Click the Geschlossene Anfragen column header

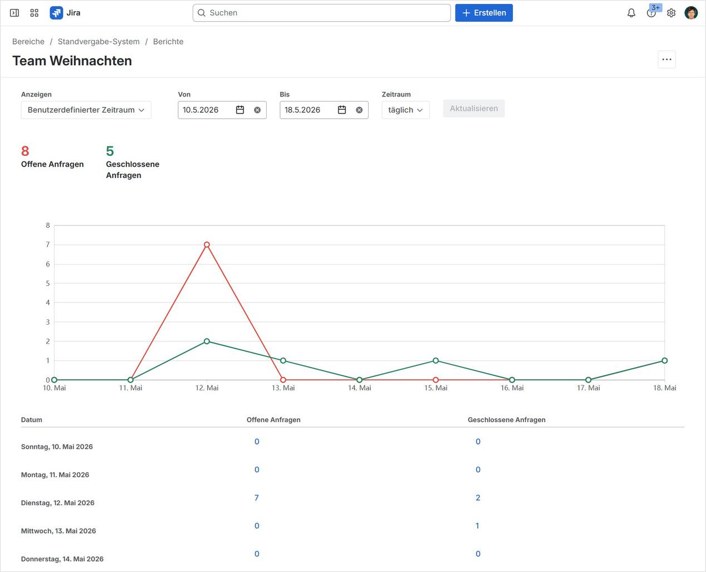(x=507, y=420)
